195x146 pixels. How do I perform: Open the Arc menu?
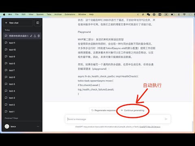click(10, 14)
